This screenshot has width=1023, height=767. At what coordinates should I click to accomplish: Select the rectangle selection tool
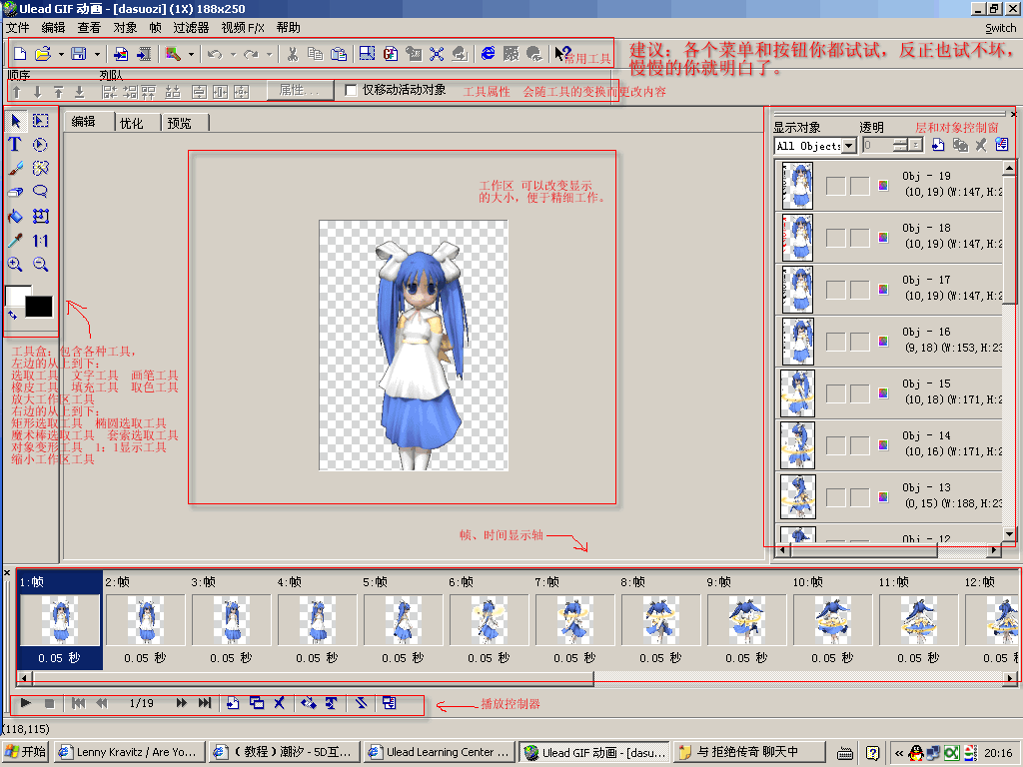[40, 121]
